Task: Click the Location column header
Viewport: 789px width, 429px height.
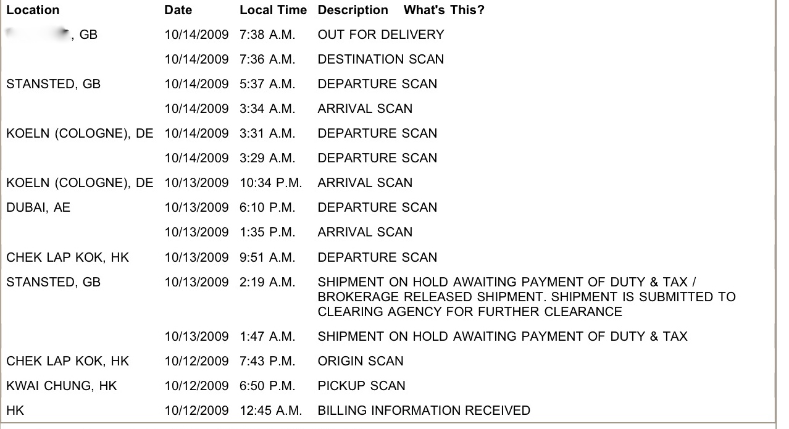Action: point(33,10)
